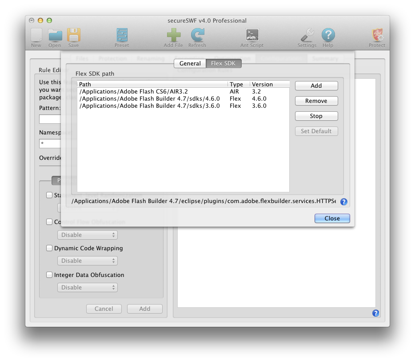Open Help from the toolbar
Screen dimensions: 415x362
tap(328, 36)
